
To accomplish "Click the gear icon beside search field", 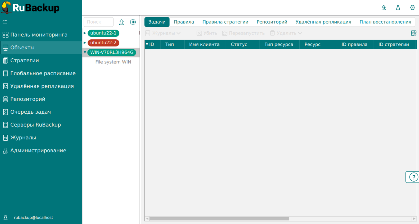I will [x=133, y=22].
